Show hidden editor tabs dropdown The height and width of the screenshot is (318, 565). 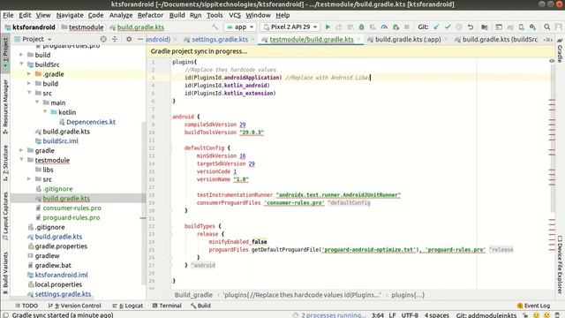[x=548, y=39]
